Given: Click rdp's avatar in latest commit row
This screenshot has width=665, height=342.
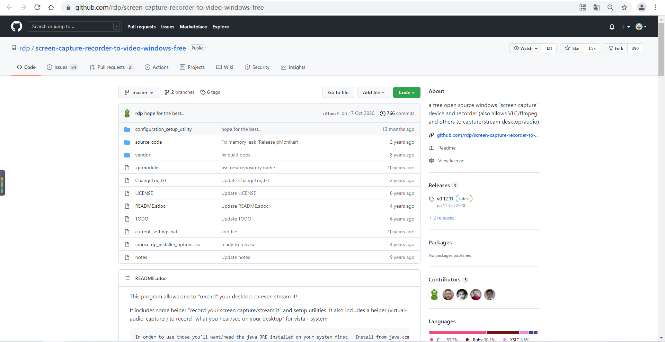Looking at the screenshot, I should pos(127,113).
